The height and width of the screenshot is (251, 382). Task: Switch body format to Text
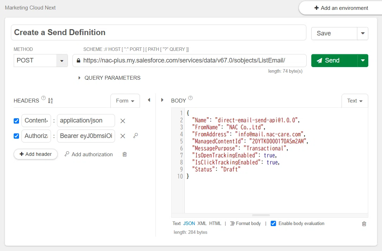[177, 224]
